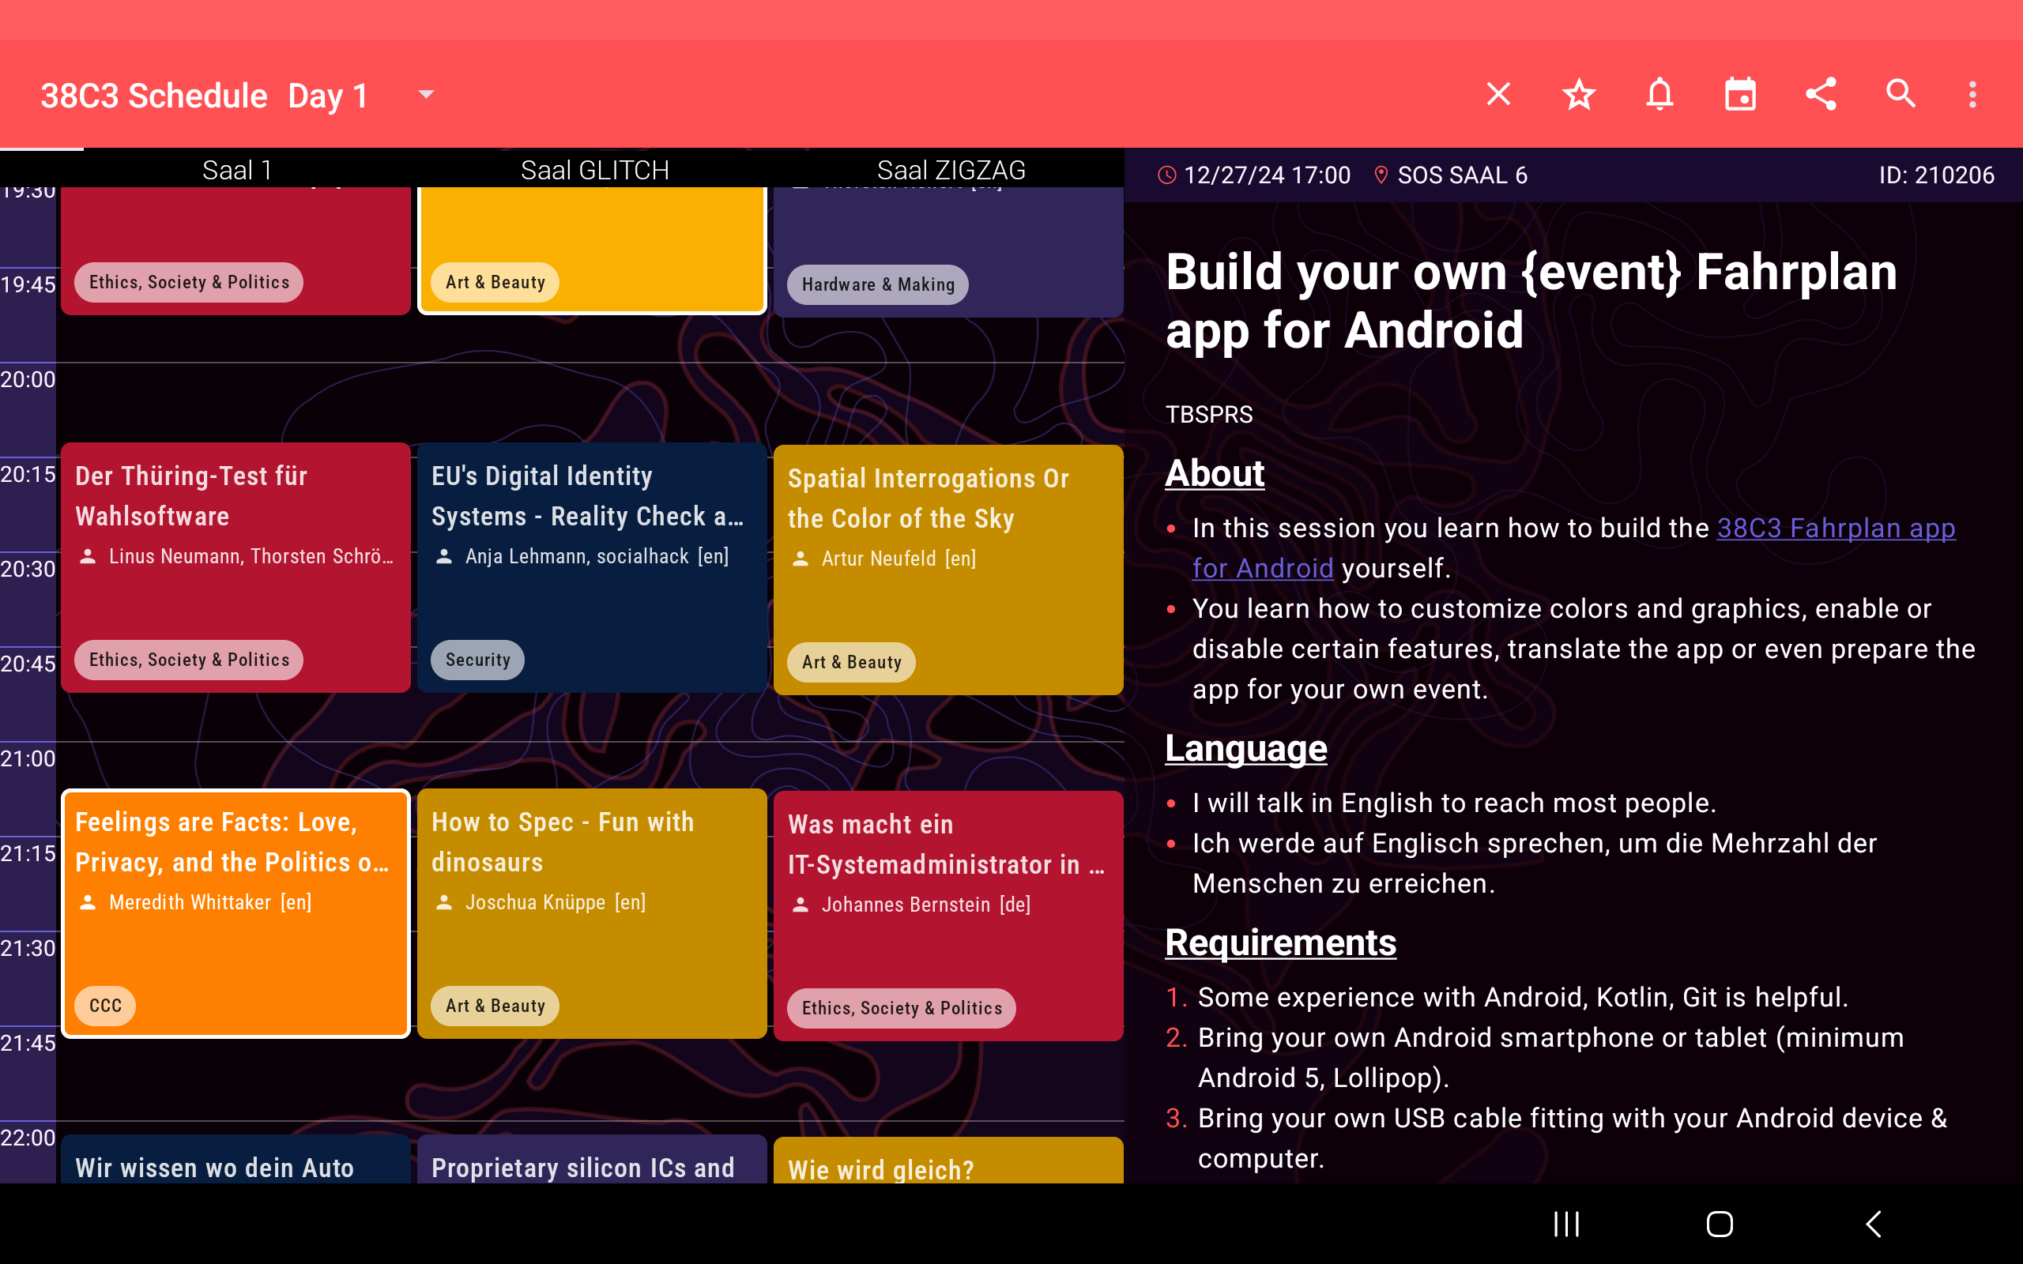This screenshot has height=1264, width=2023.
Task: Click the About heading
Action: 1215,473
